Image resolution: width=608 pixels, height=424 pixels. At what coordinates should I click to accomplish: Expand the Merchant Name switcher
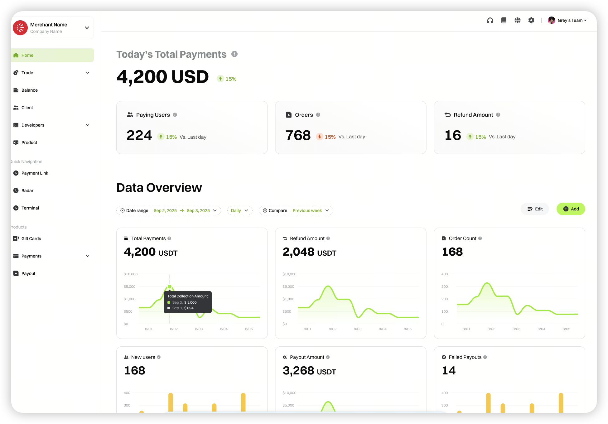click(x=87, y=28)
